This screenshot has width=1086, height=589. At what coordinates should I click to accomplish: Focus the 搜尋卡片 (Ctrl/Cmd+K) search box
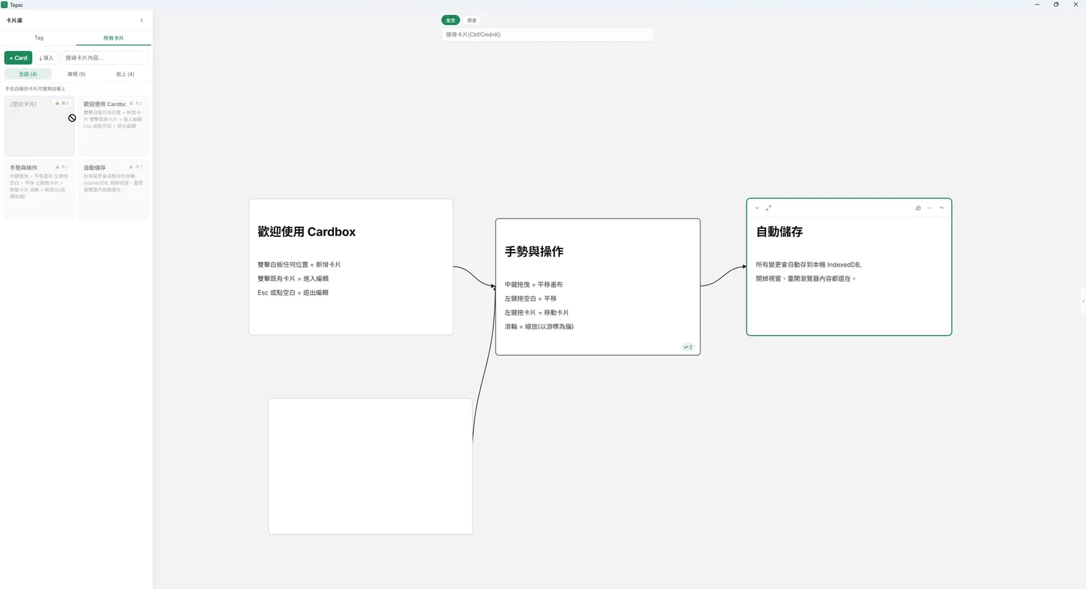pyautogui.click(x=548, y=35)
